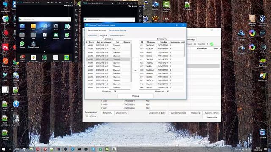Screen dimensions: 271x152
Task: Select account row with ID 1621
Action: click(x=161, y=45)
